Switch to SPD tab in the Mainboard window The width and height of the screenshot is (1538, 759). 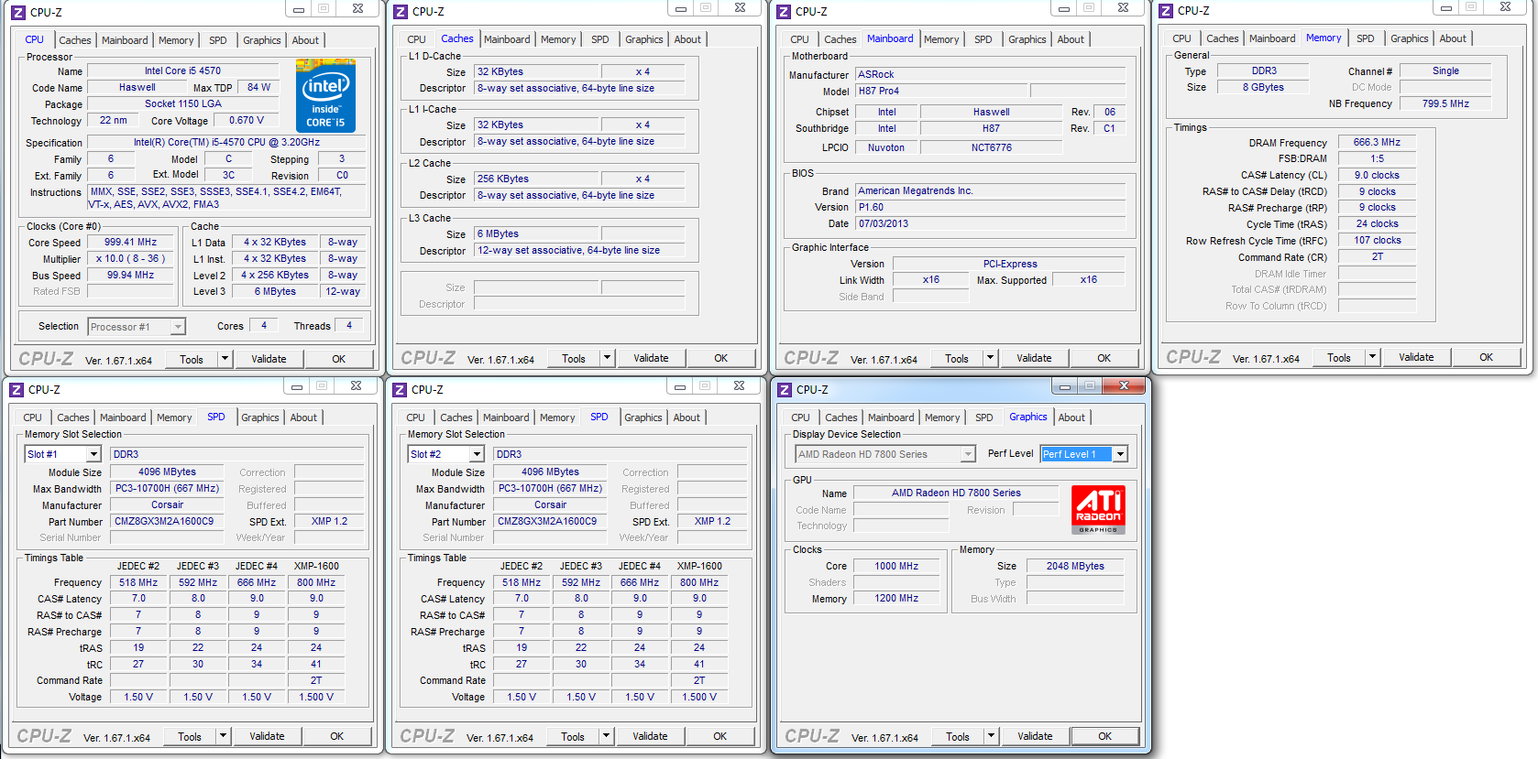click(983, 39)
